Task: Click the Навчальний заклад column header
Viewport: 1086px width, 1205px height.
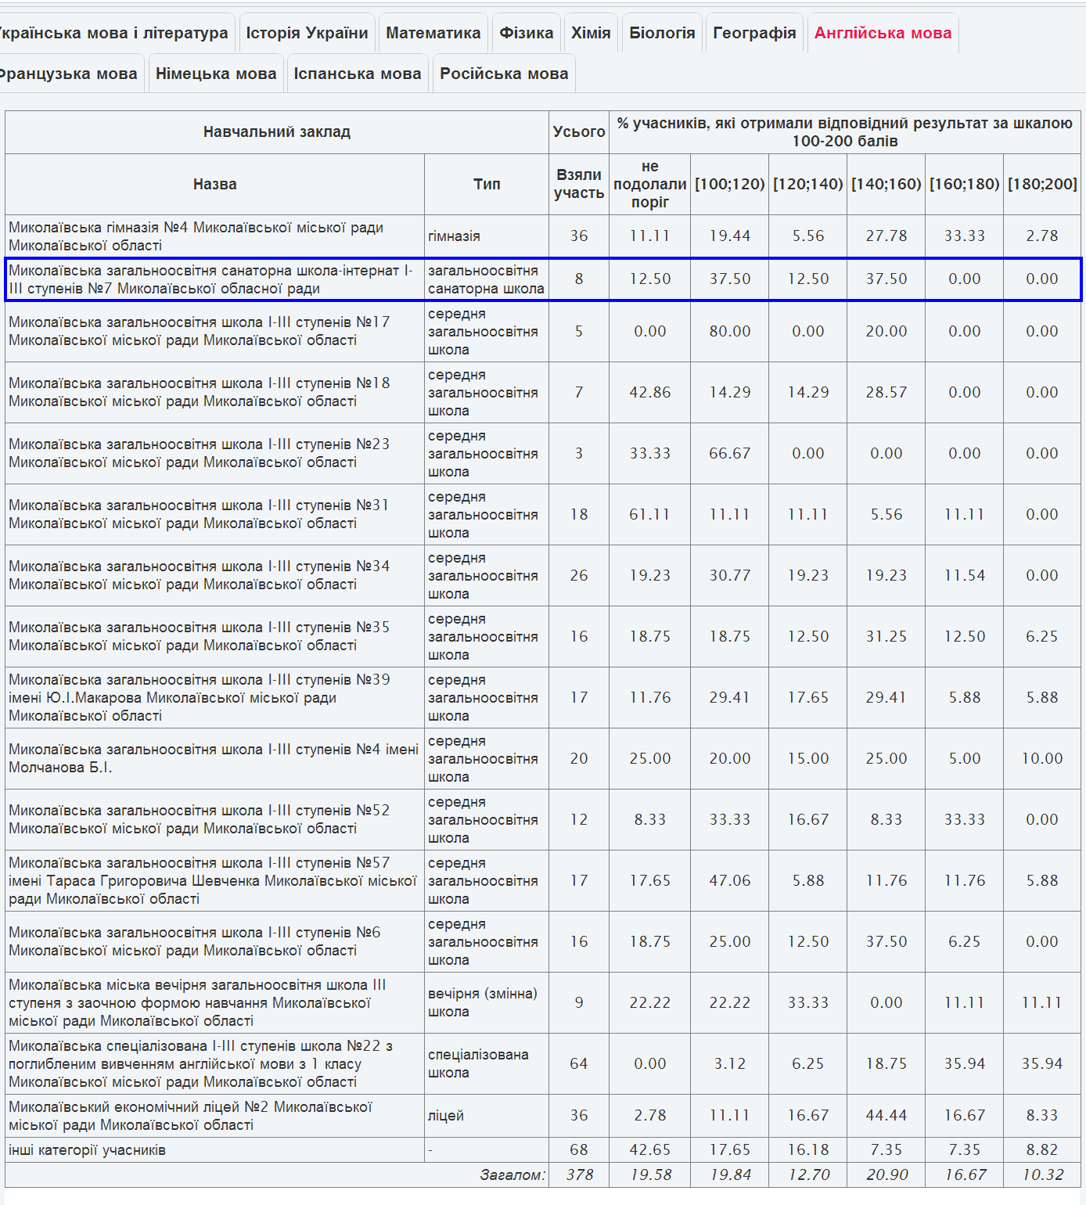Action: pyautogui.click(x=277, y=131)
